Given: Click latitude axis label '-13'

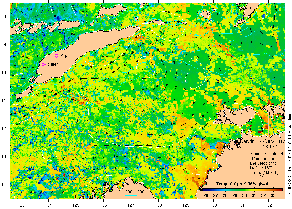Looking at the screenshot, I should pos(4,157).
